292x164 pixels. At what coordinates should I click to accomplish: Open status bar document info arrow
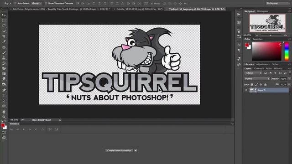(x=60, y=120)
